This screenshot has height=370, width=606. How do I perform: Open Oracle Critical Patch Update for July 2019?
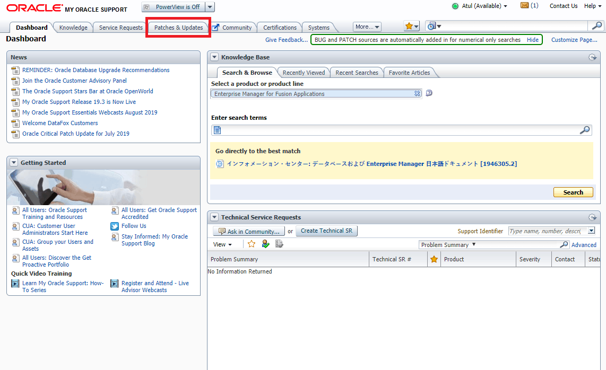coord(76,134)
